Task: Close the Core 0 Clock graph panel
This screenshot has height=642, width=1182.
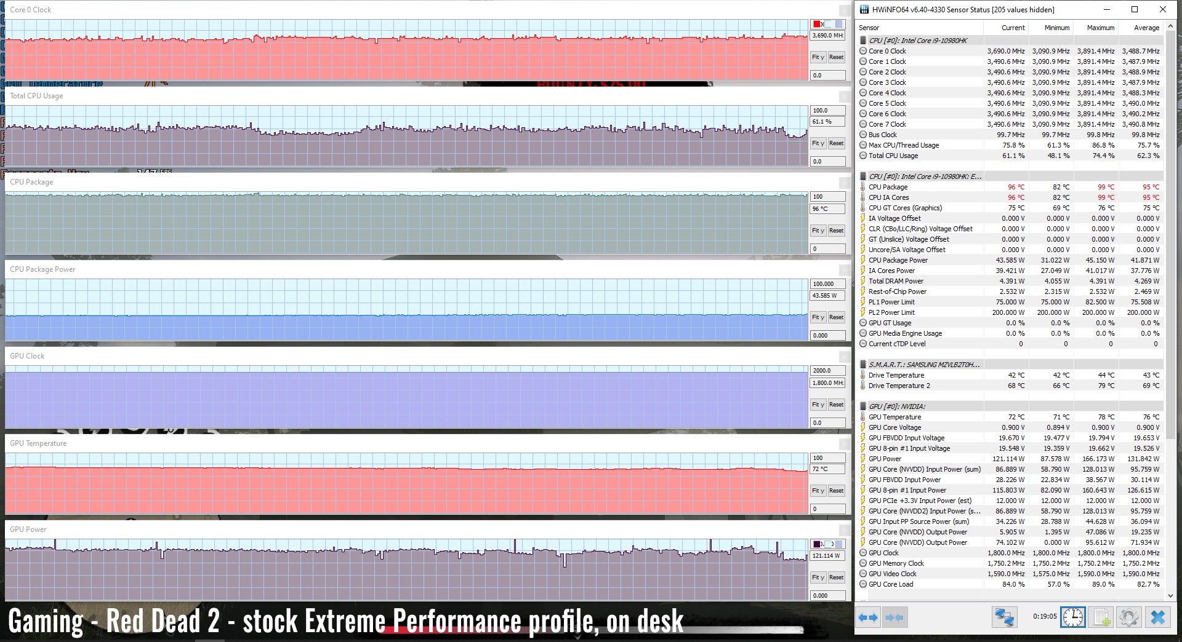Action: 845,10
